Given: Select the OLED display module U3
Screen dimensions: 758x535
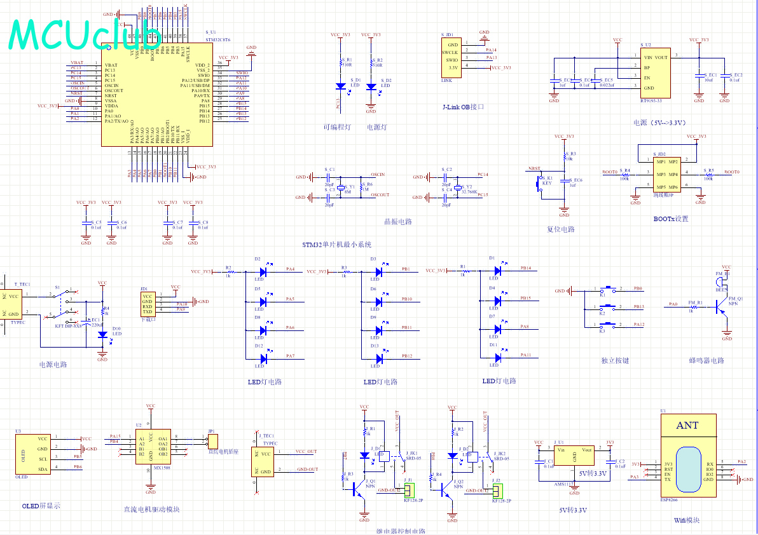Looking at the screenshot, I should [x=33, y=454].
